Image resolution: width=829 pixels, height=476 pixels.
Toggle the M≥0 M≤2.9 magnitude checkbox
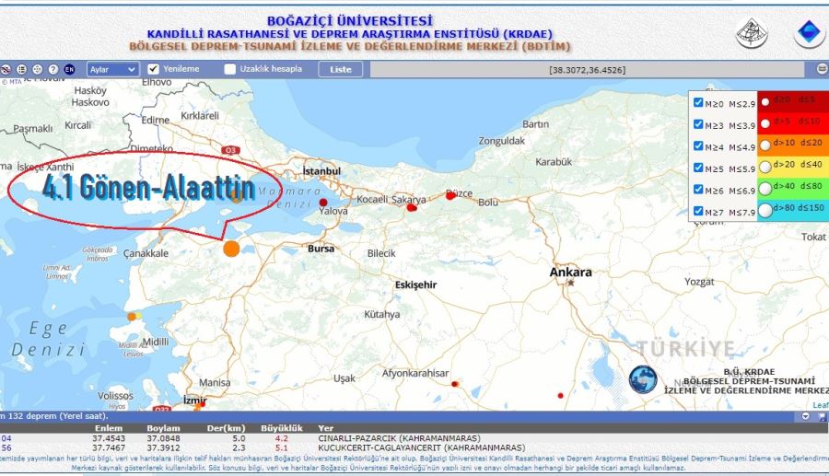pos(698,102)
